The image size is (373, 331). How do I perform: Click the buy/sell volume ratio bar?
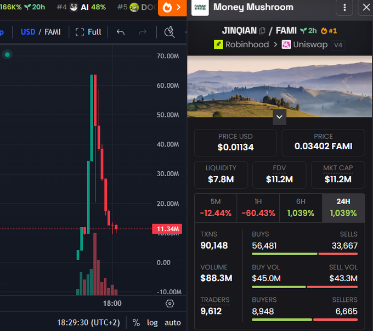(x=305, y=287)
